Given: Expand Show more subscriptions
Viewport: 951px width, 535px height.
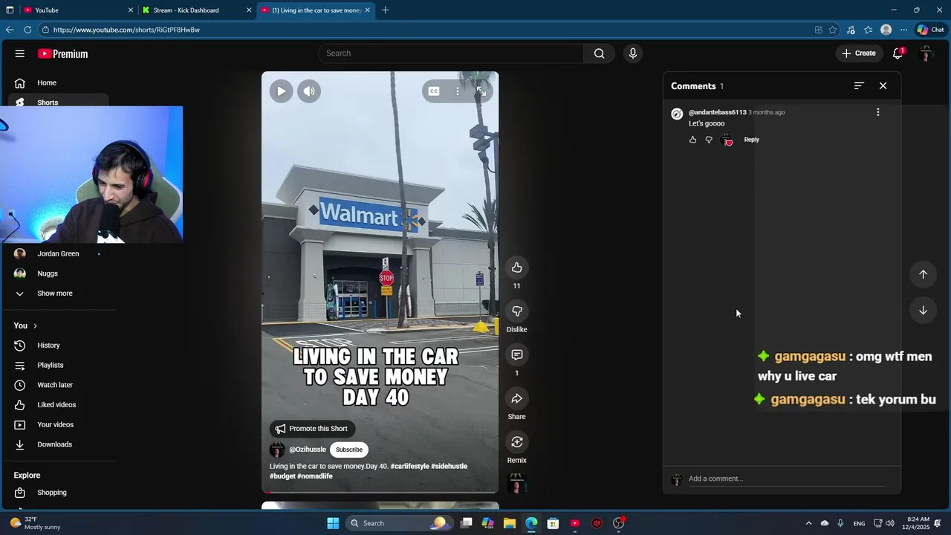Looking at the screenshot, I should click(x=59, y=294).
